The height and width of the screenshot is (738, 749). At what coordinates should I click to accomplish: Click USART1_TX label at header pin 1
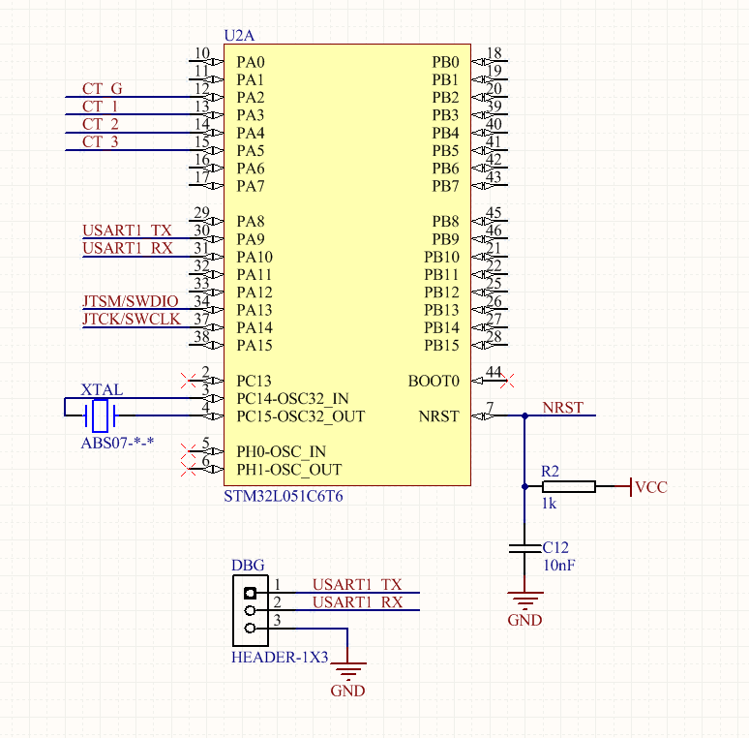pyautogui.click(x=357, y=585)
